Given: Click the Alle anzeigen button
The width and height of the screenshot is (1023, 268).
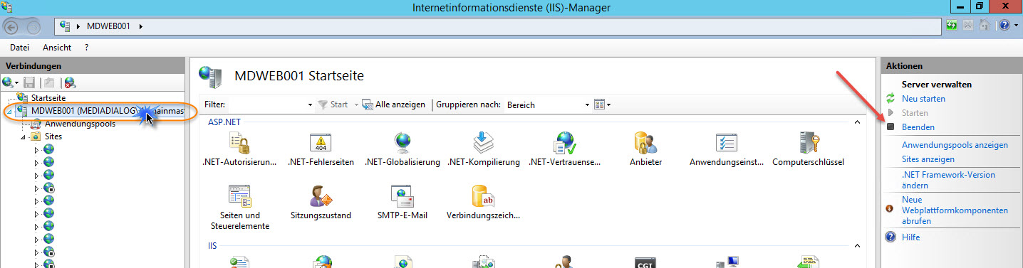Looking at the screenshot, I should 394,104.
